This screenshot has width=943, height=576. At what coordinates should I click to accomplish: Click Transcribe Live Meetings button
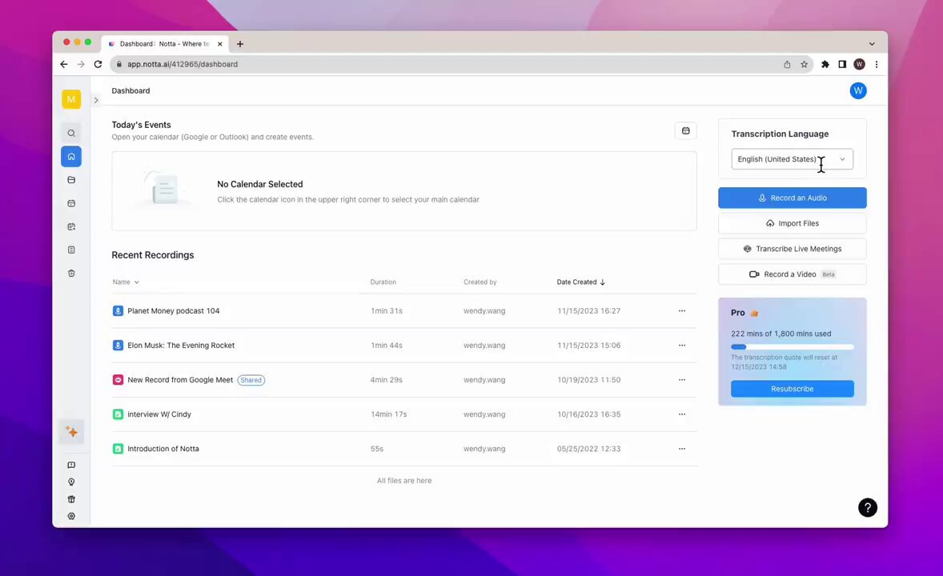[x=792, y=249]
